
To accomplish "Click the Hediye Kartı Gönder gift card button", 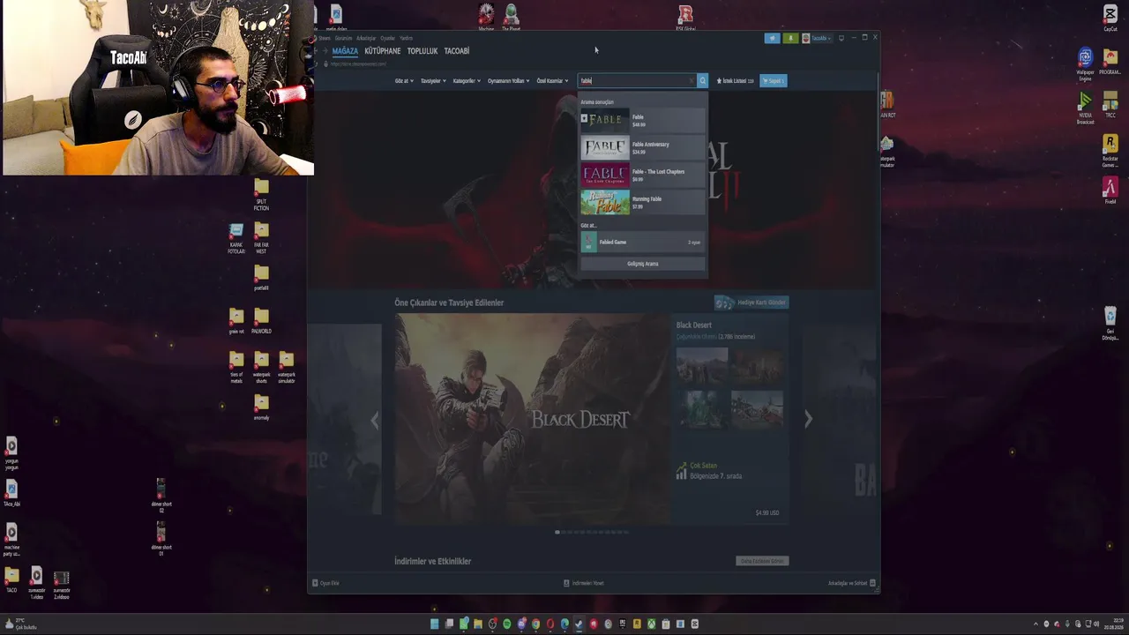I will pos(751,303).
